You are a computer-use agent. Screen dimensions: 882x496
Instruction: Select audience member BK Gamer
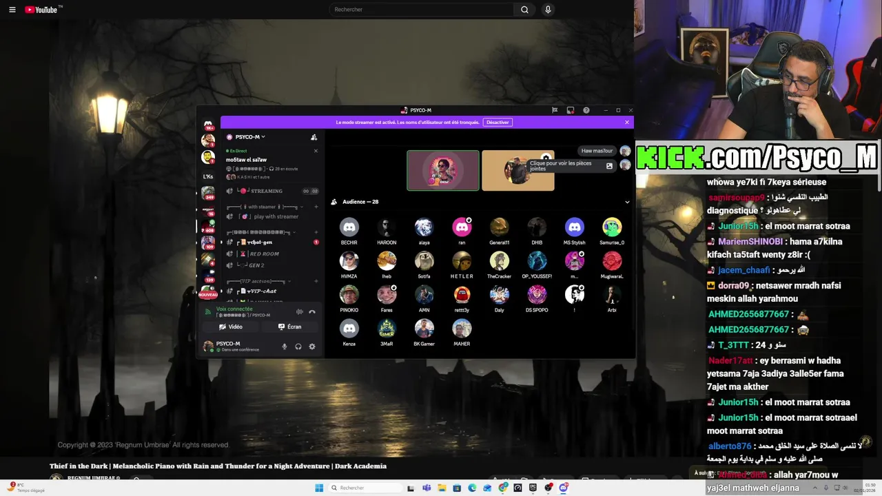pos(424,333)
